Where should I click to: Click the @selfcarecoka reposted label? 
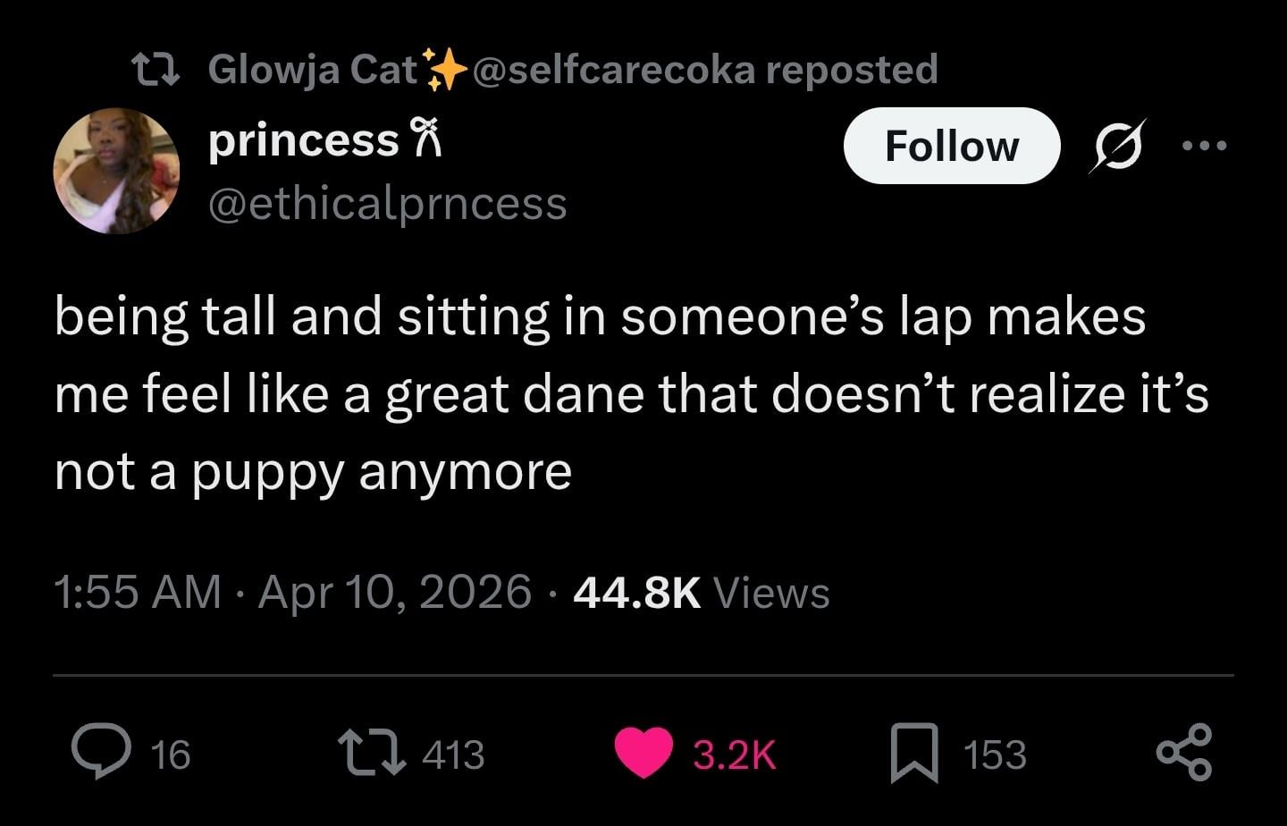(x=704, y=70)
